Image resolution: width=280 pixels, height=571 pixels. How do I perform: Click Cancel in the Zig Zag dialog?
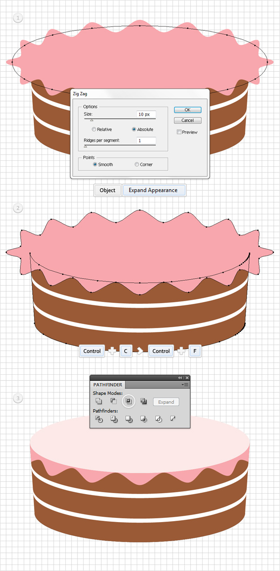(x=188, y=120)
